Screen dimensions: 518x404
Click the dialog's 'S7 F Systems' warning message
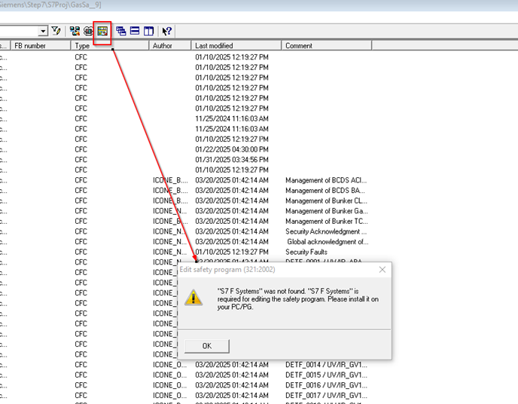[x=297, y=299]
